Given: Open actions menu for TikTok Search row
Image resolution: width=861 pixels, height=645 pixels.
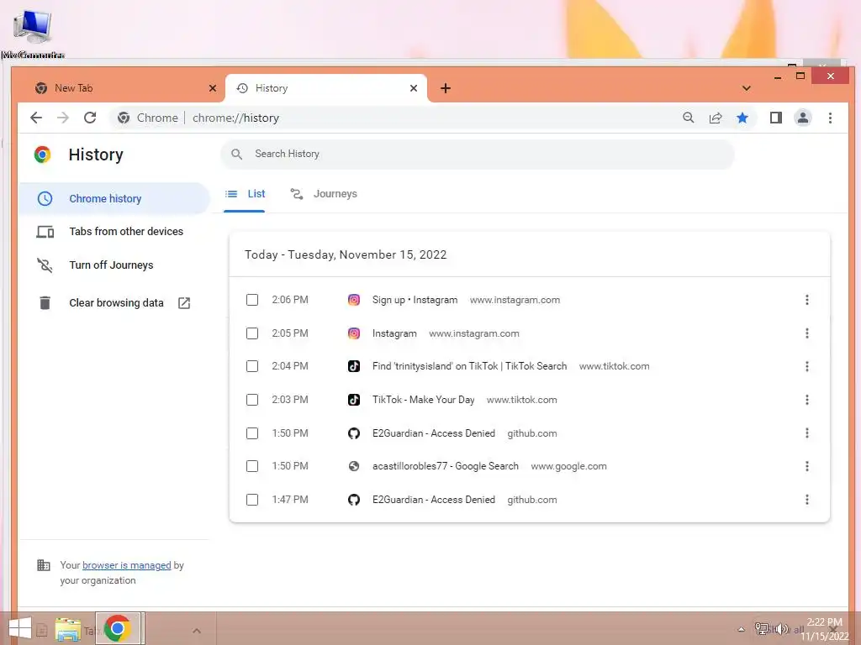Looking at the screenshot, I should point(806,366).
